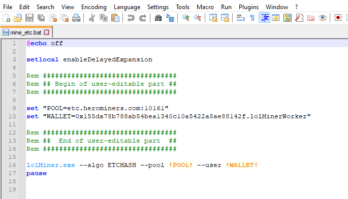Disable the highlighted indent guide button

[x=264, y=18]
